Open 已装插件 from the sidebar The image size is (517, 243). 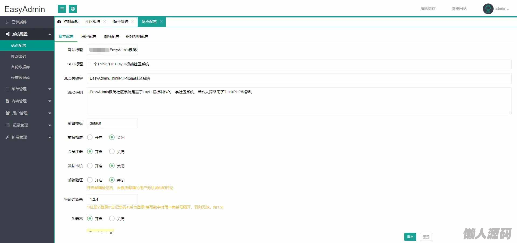pyautogui.click(x=19, y=22)
